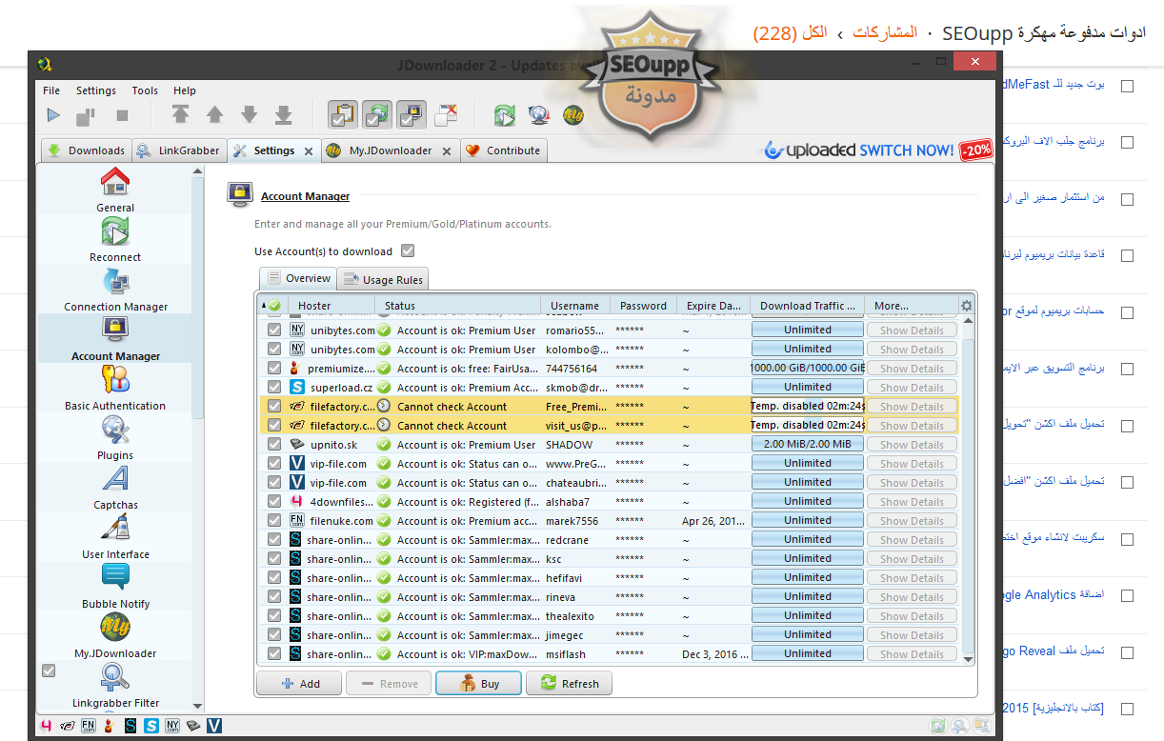
Task: Open the Tools menu
Action: coord(145,90)
